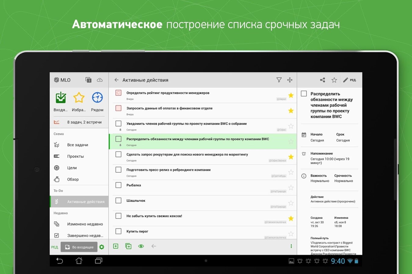
Task: Add subtask with double-plus icon
Action: click(x=128, y=246)
